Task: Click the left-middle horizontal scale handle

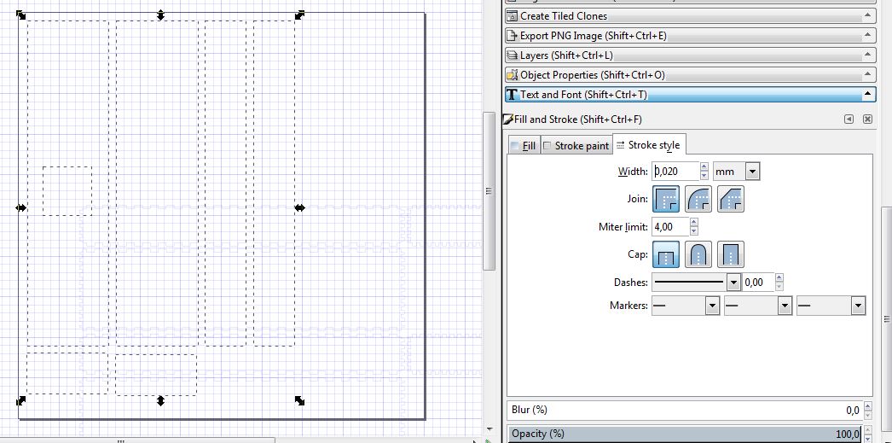Action: pyautogui.click(x=21, y=207)
